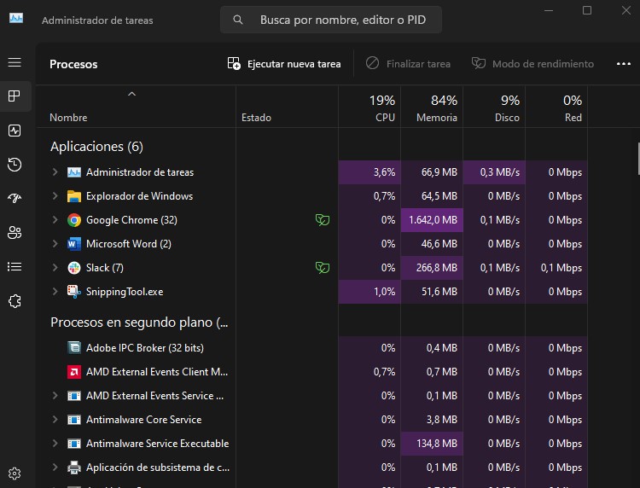The width and height of the screenshot is (640, 488).
Task: Click the Slack process icon
Action: [74, 268]
